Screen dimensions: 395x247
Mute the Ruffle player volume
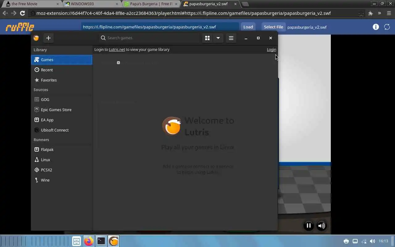322,226
